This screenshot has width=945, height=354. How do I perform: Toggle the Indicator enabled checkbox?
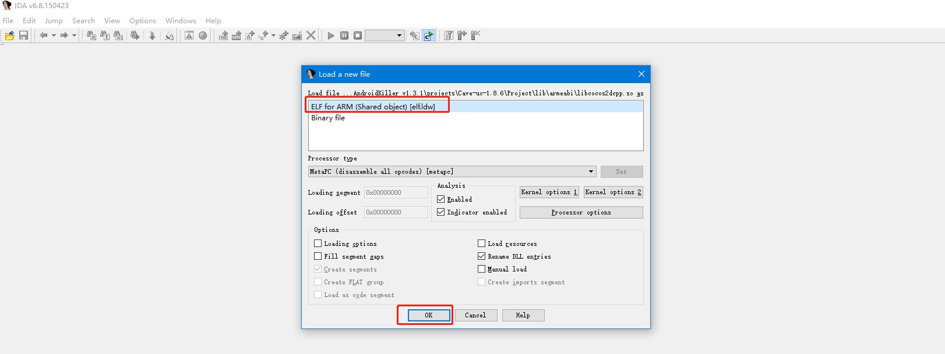(441, 212)
